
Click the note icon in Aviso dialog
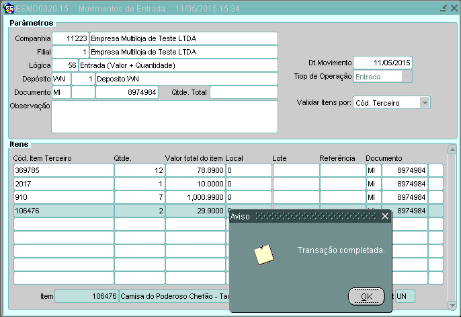pyautogui.click(x=263, y=254)
